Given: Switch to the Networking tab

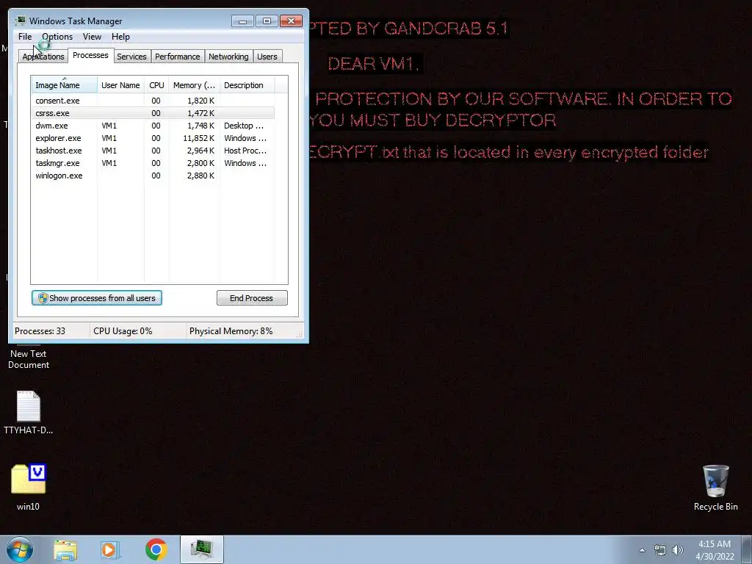Looking at the screenshot, I should pyautogui.click(x=228, y=57).
